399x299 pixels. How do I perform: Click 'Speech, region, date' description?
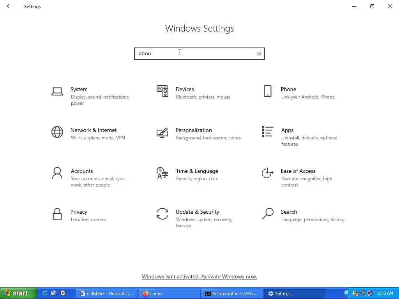click(197, 179)
